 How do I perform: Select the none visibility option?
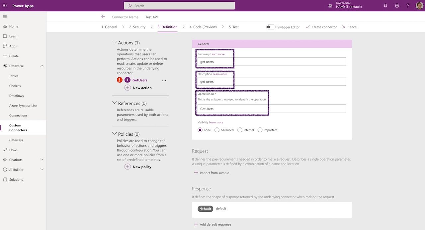coord(200,130)
